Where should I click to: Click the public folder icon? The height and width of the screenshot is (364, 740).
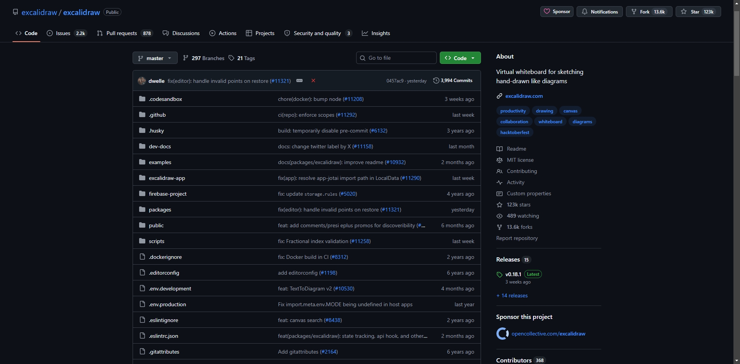tap(142, 225)
